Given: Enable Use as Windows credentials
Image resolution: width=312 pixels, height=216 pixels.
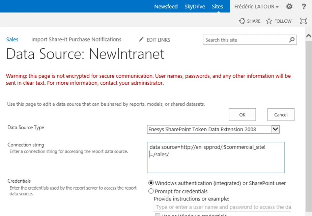Looking at the screenshot, I should 158,215.
